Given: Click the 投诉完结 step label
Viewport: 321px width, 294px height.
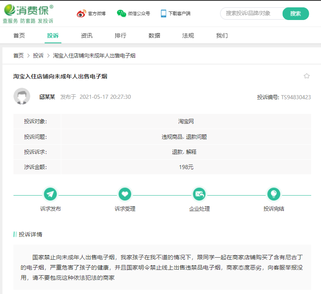Looking at the screenshot, I should point(274,209).
